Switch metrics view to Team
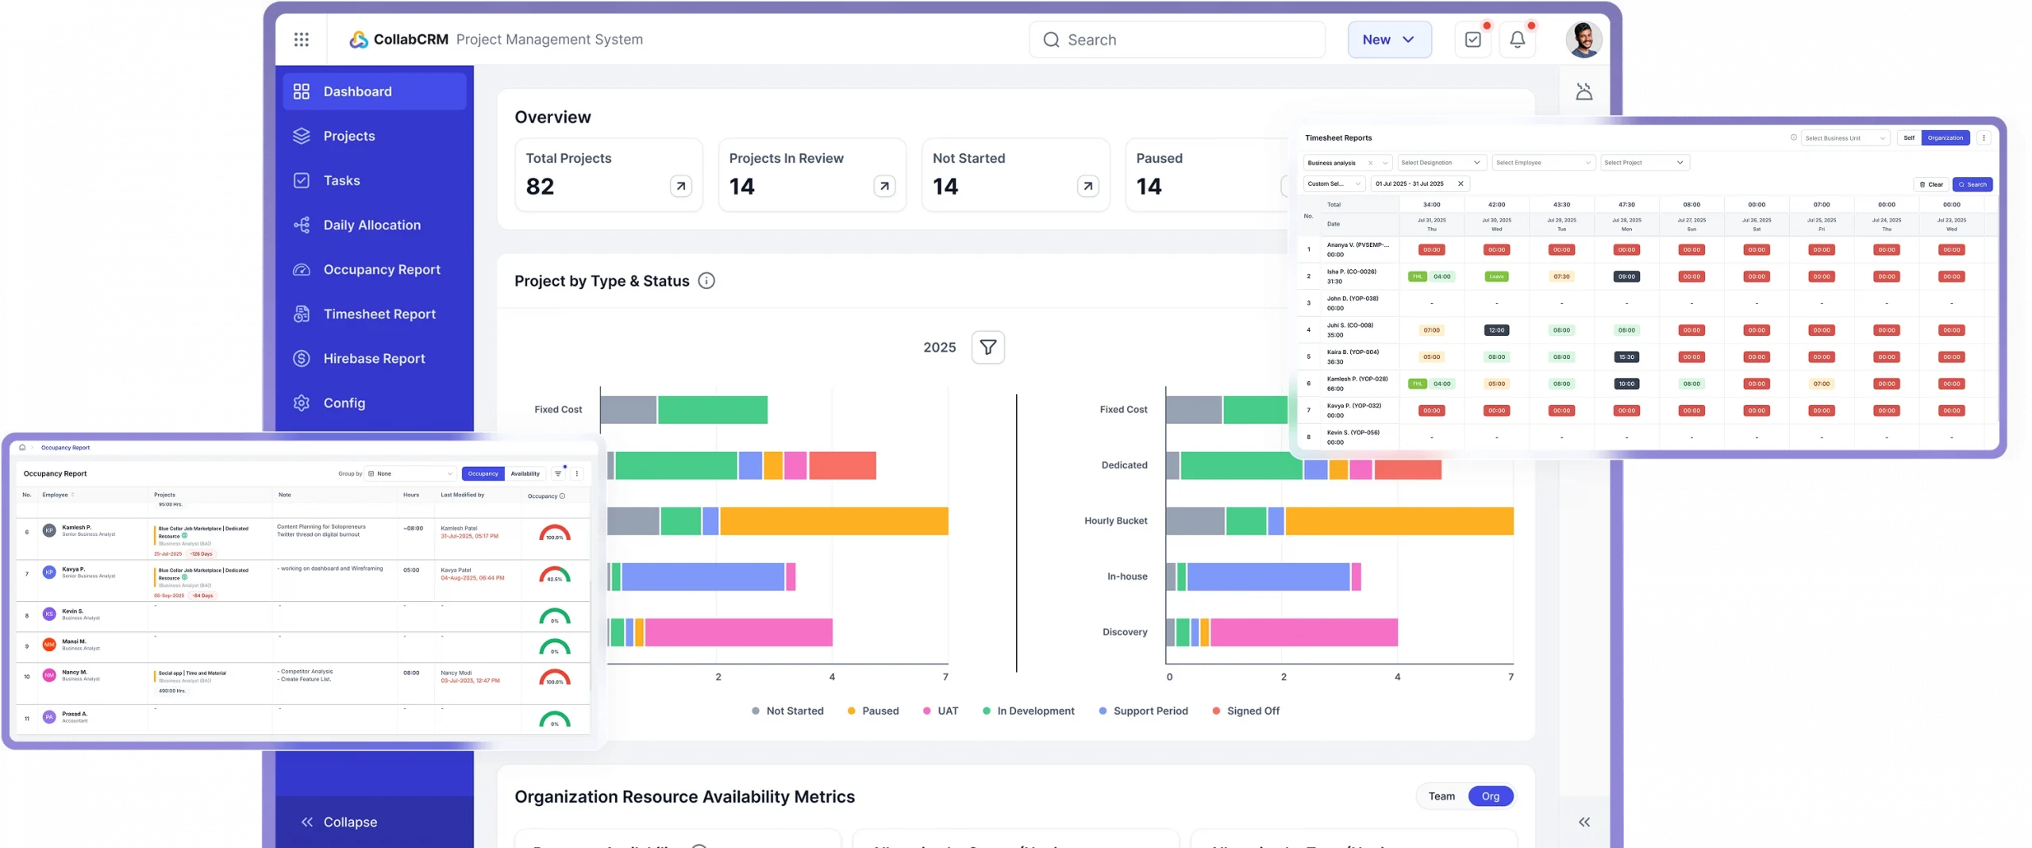This screenshot has height=848, width=2032. pyautogui.click(x=1441, y=796)
